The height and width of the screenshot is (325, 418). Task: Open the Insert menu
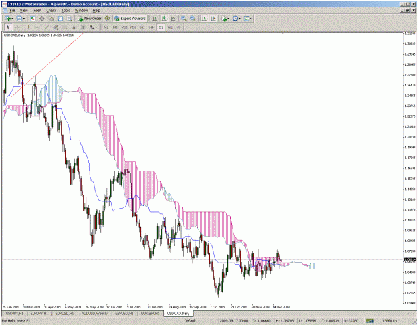37,11
